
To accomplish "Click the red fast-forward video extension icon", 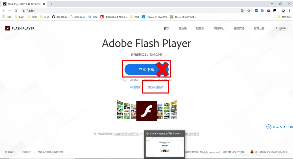I will pyautogui.click(x=269, y=11).
